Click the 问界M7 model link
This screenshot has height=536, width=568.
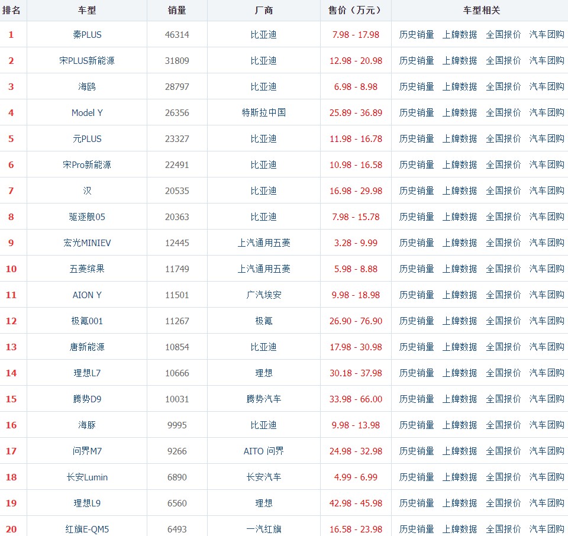point(87,451)
